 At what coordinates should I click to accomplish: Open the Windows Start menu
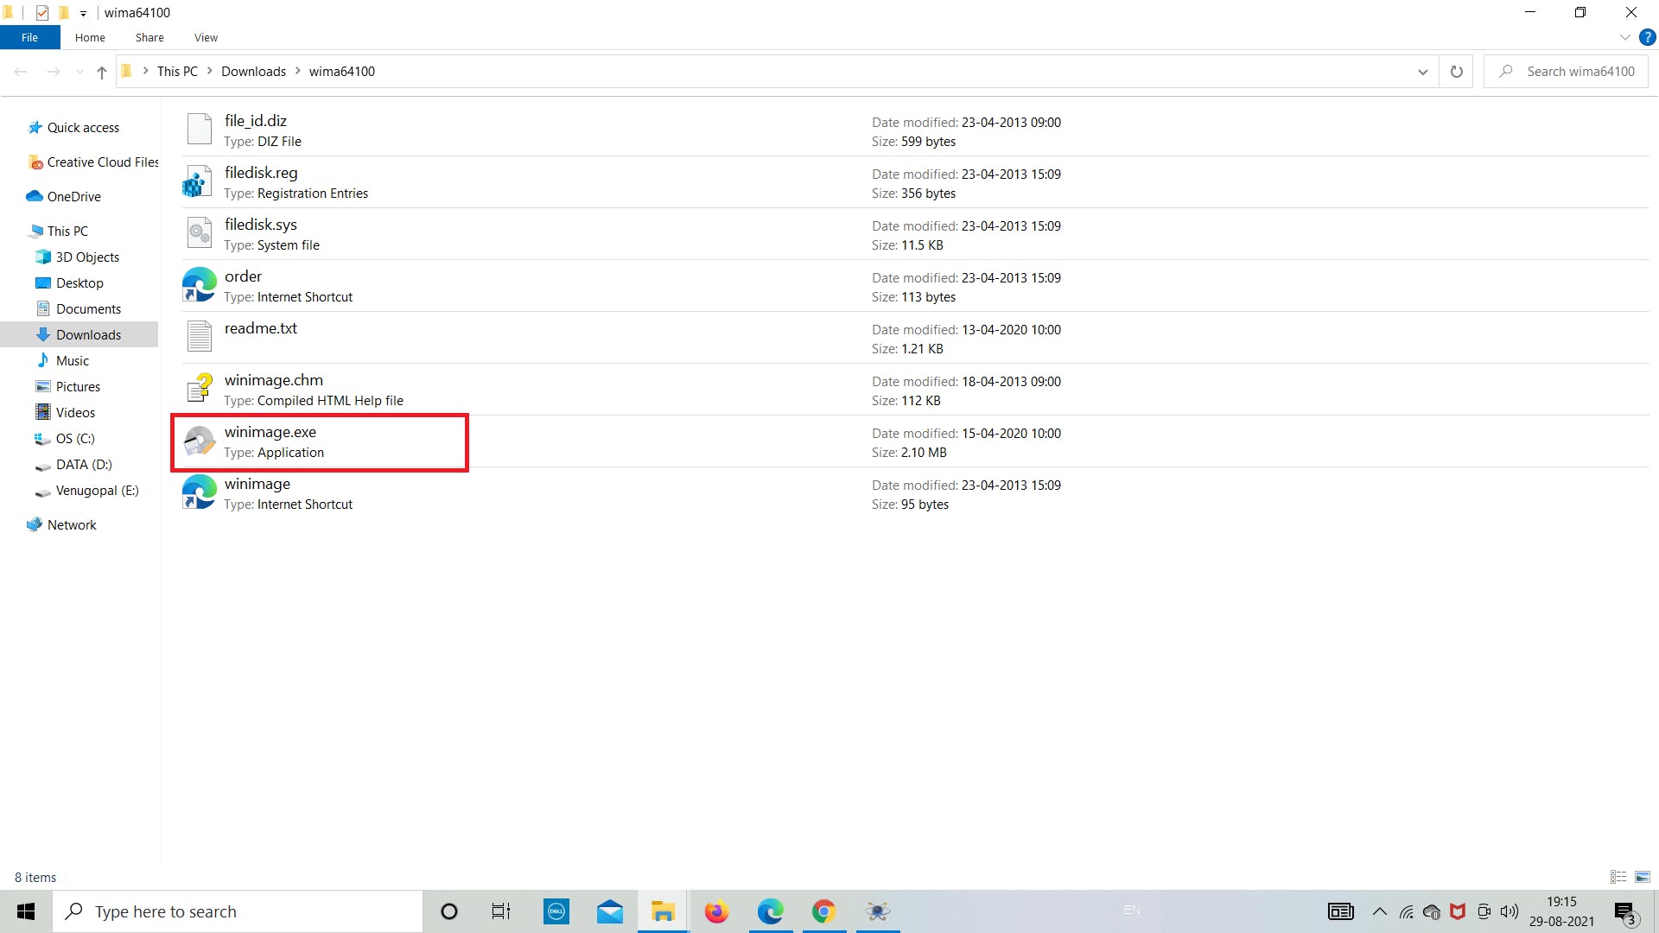pyautogui.click(x=26, y=911)
